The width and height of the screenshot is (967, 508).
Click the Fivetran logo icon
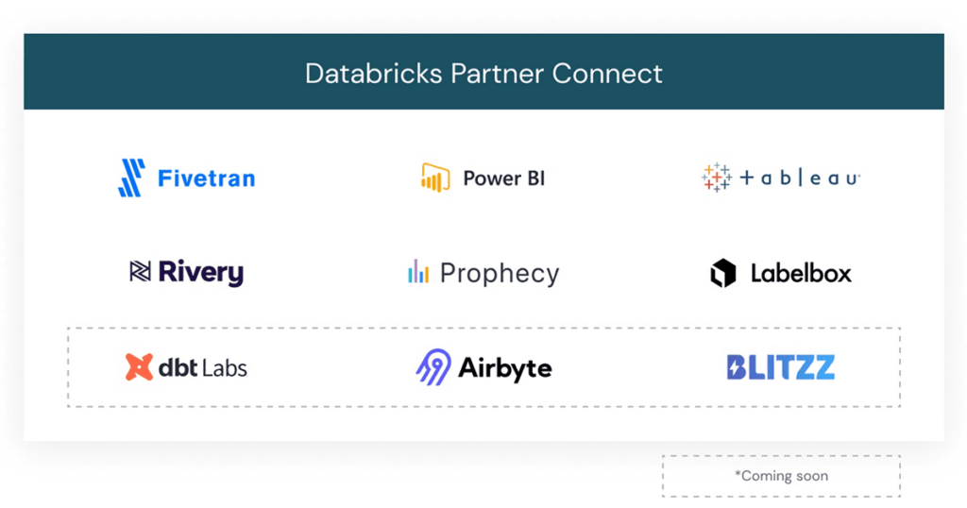click(x=131, y=178)
